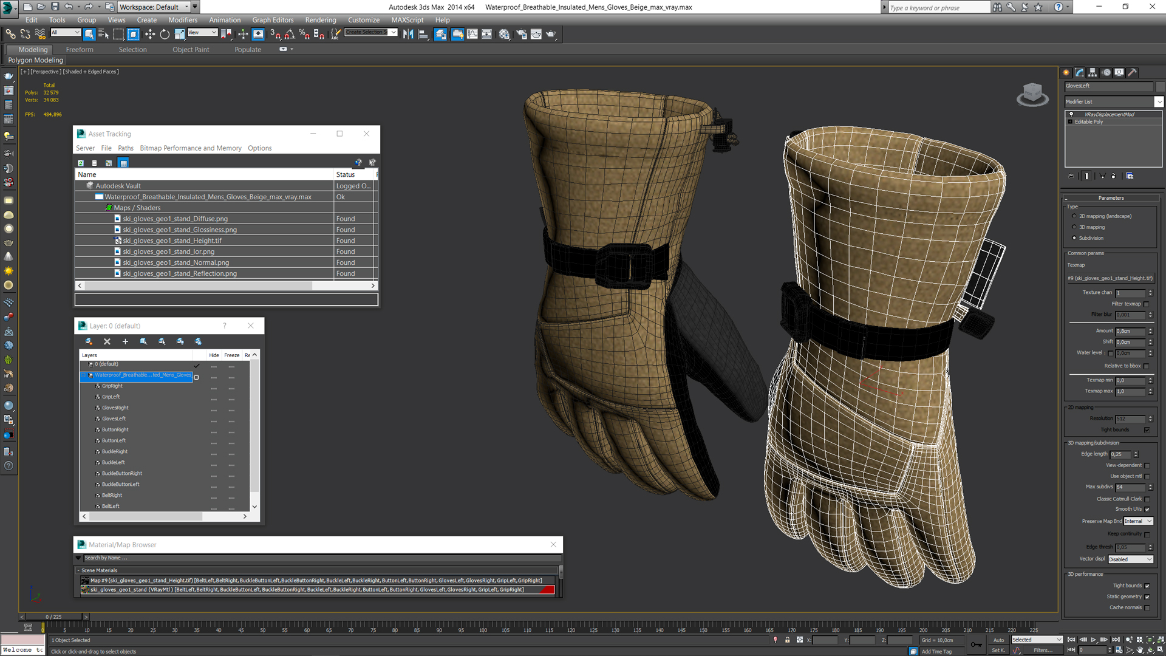Activate the Rotate tool in toolbar
Image resolution: width=1166 pixels, height=656 pixels.
[165, 35]
